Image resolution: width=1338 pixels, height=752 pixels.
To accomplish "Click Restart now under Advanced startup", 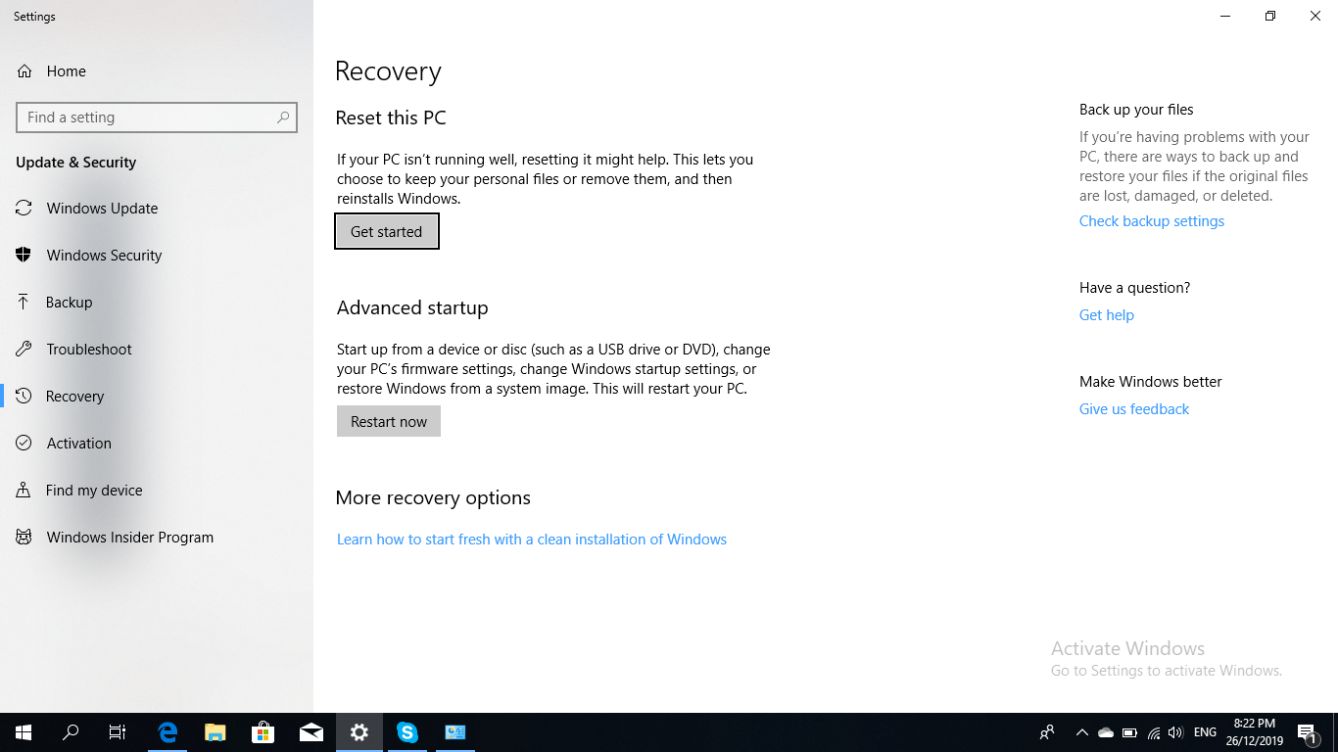I will pyautogui.click(x=389, y=422).
